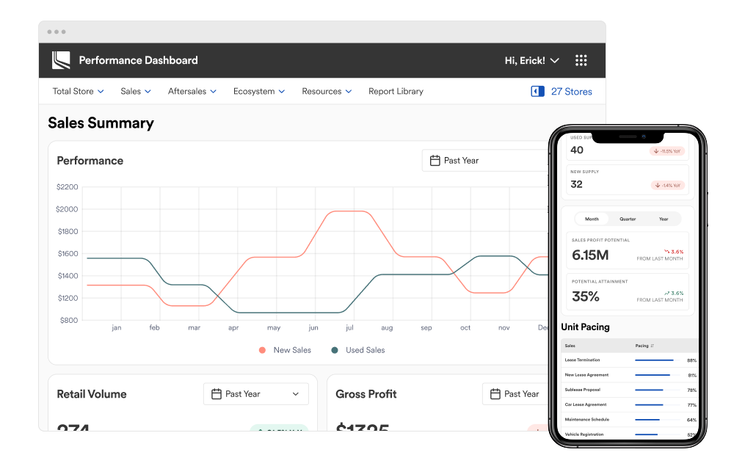
Task: Click the Pacing column sort icon
Action: click(652, 345)
